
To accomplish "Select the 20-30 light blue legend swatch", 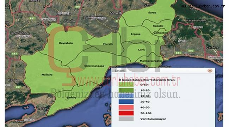I will (126, 96).
